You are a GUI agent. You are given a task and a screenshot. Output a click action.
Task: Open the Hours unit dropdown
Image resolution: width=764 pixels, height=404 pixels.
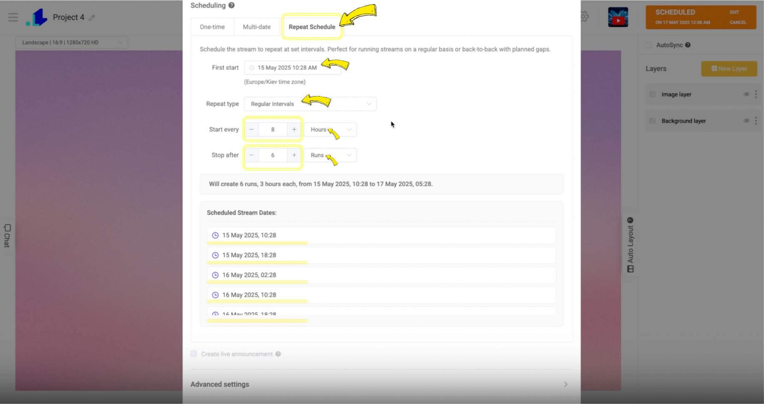coord(330,129)
